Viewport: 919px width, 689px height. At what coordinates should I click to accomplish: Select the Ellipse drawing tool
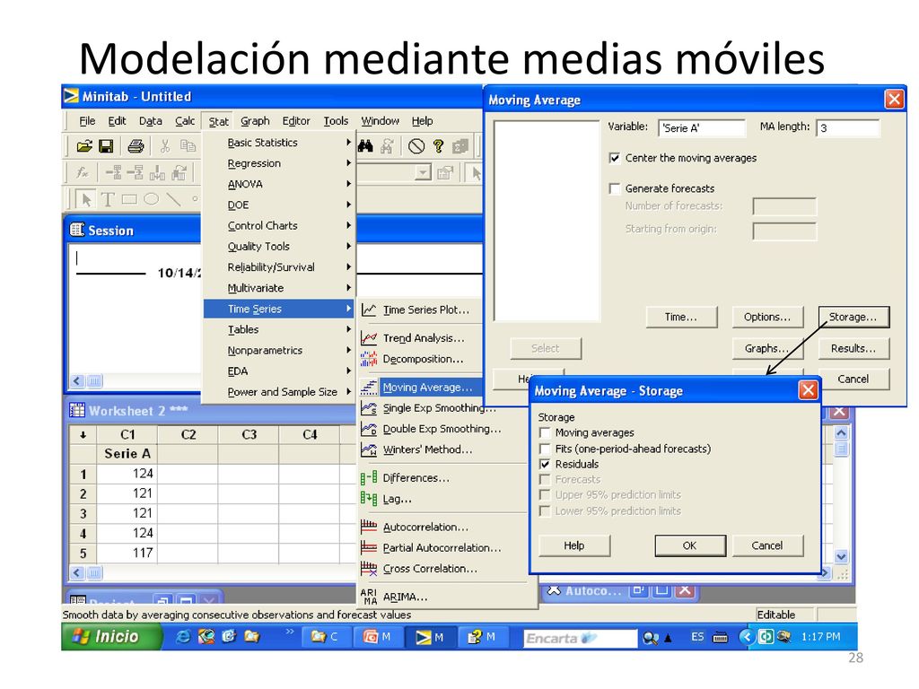tap(151, 199)
